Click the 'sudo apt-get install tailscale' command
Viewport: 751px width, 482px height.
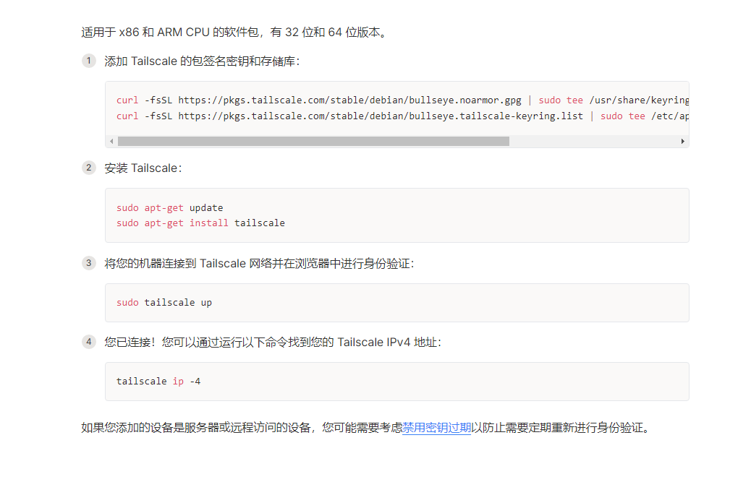point(200,223)
